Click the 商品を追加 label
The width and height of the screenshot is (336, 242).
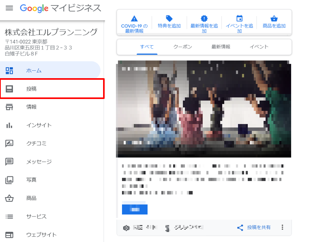click(x=274, y=26)
